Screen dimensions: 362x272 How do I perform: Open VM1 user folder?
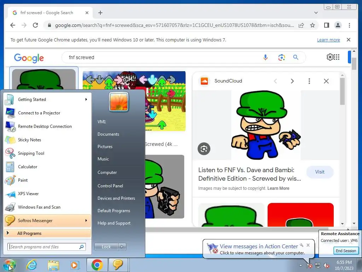tap(102, 122)
